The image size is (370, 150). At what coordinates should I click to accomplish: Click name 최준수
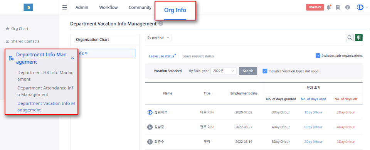[x=159, y=142]
